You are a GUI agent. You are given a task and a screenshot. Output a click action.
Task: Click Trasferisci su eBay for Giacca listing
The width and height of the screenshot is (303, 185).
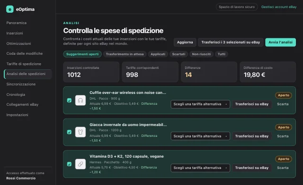[252, 136]
